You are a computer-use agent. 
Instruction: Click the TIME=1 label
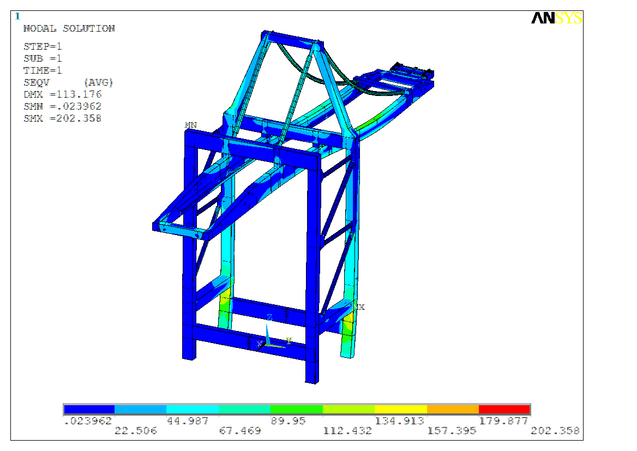pos(43,70)
